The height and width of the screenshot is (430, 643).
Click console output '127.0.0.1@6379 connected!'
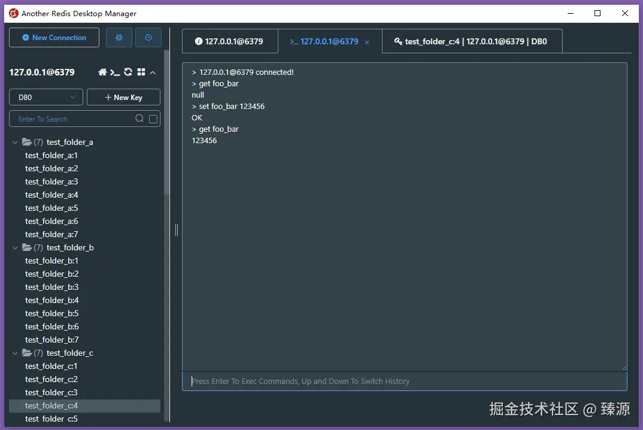[x=246, y=72]
